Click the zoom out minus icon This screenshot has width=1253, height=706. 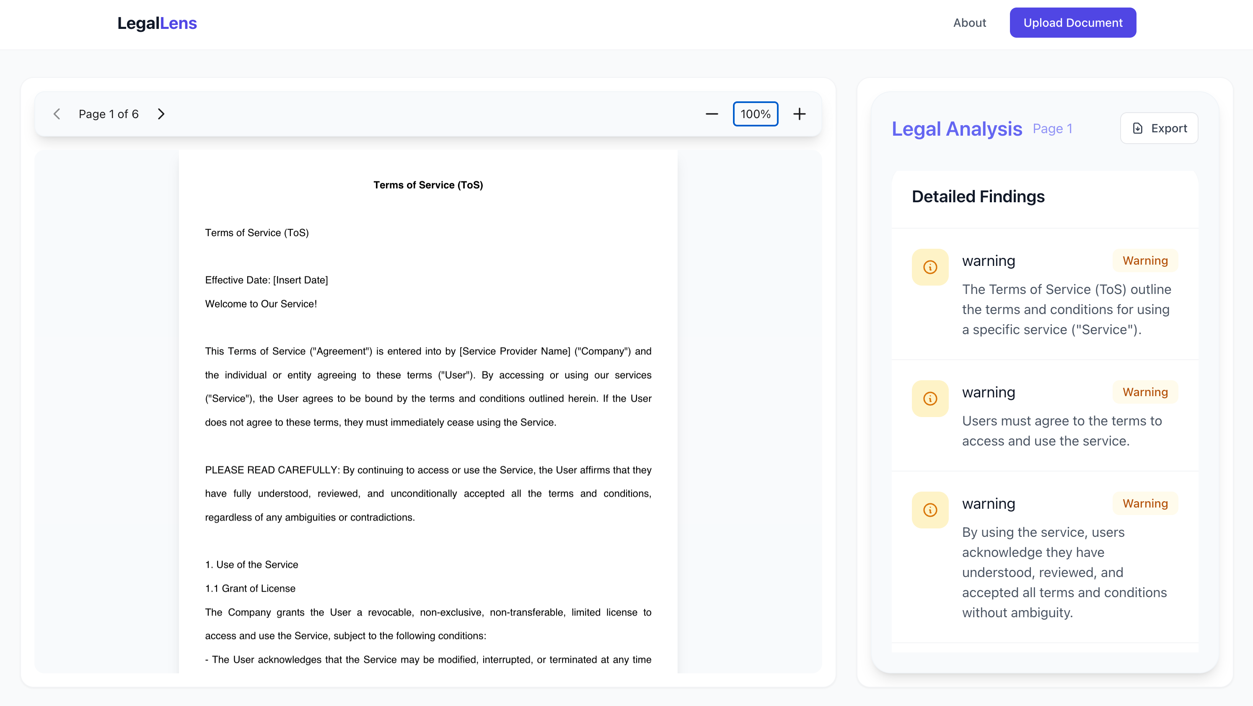pos(711,114)
